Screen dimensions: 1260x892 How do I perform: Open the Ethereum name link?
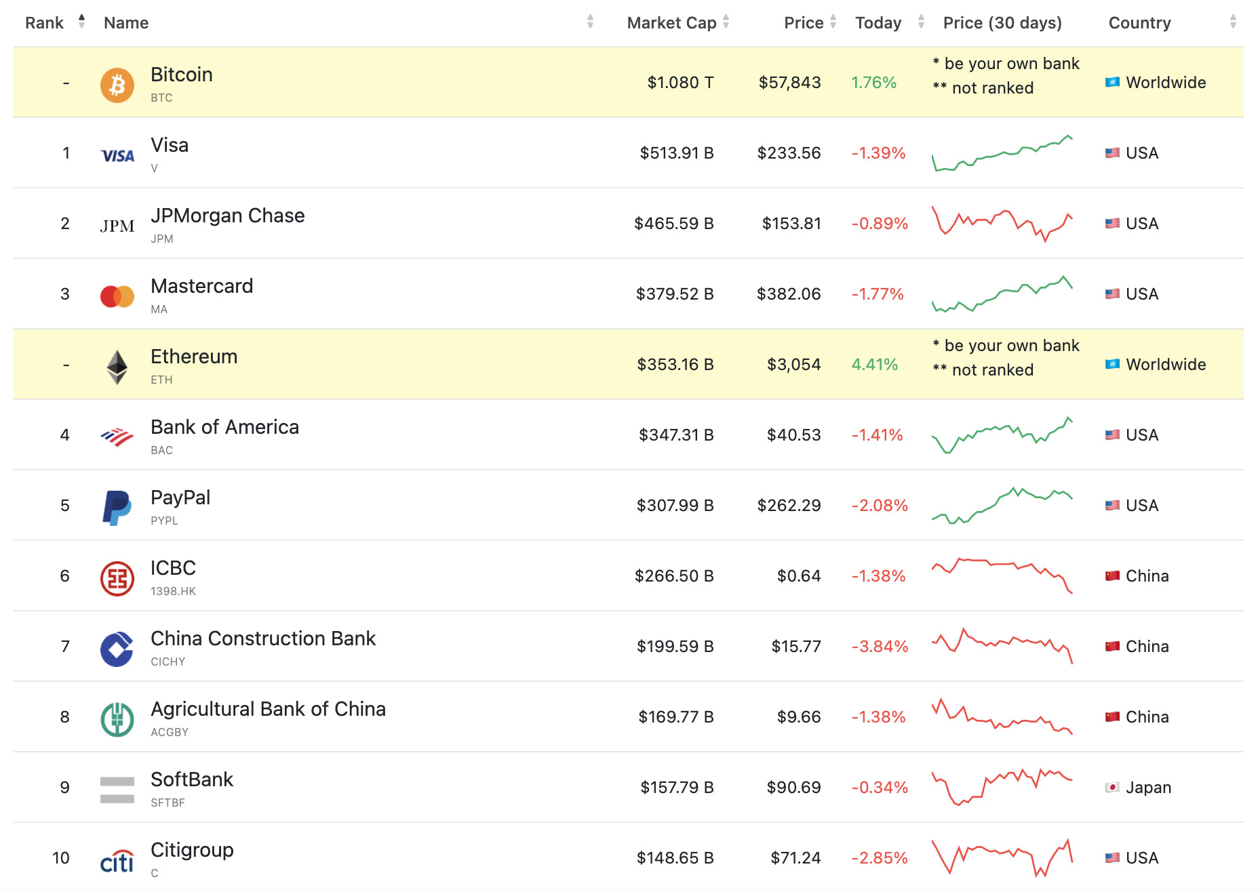click(x=194, y=357)
